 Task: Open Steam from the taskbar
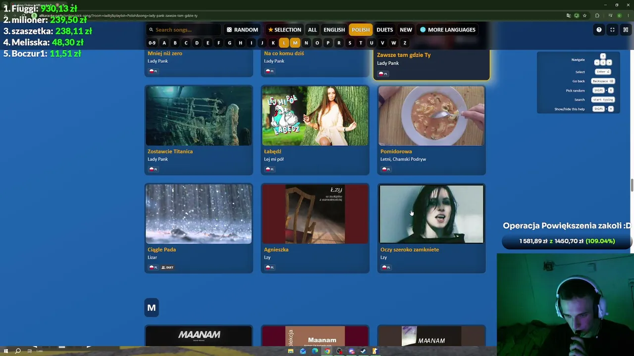coord(363,351)
